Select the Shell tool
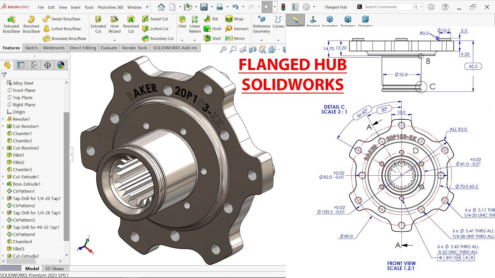This screenshot has width=495, height=278. tap(212, 39)
